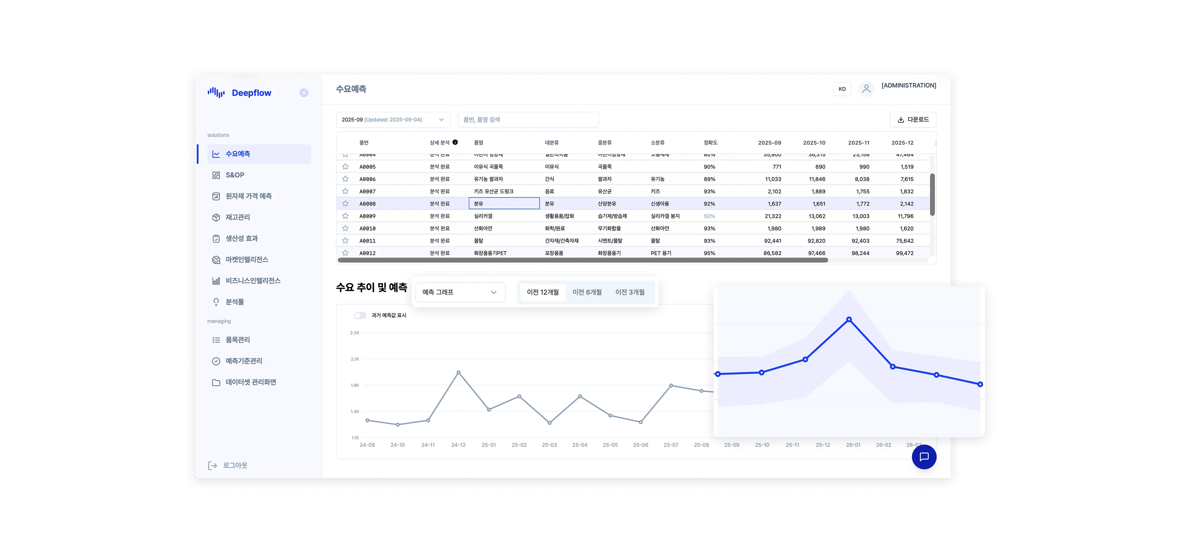The height and width of the screenshot is (553, 1180).
Task: Star the A0009 실리카겔 row
Action: click(345, 216)
